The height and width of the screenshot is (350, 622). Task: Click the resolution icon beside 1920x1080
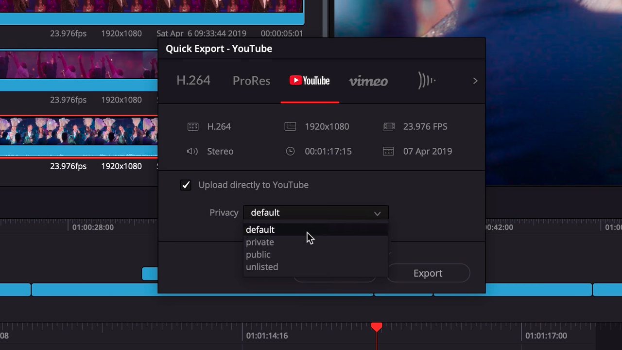click(290, 127)
